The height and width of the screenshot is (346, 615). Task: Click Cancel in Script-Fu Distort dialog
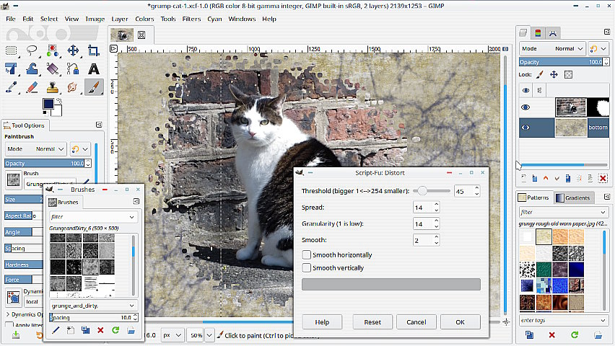(416, 322)
